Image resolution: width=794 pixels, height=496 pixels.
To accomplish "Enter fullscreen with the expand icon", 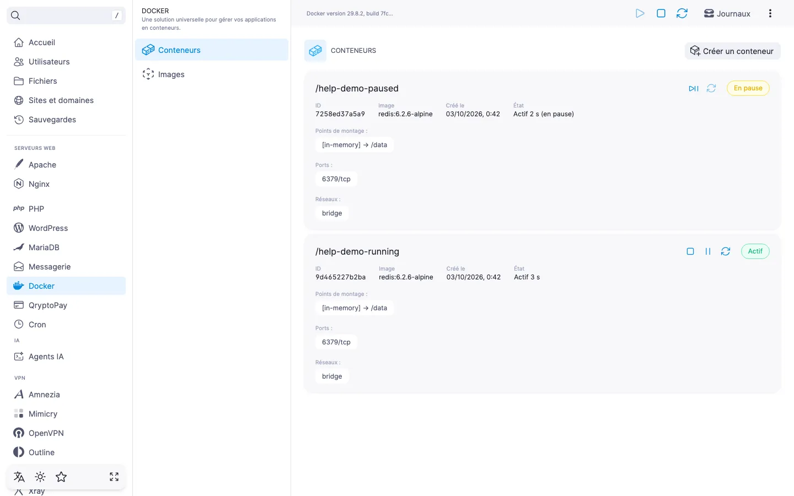I will point(114,477).
